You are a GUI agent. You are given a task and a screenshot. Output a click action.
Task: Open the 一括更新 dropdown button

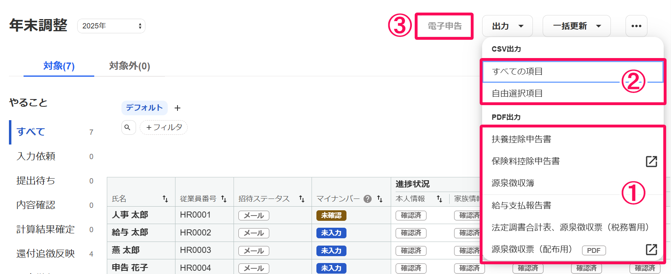pyautogui.click(x=577, y=26)
